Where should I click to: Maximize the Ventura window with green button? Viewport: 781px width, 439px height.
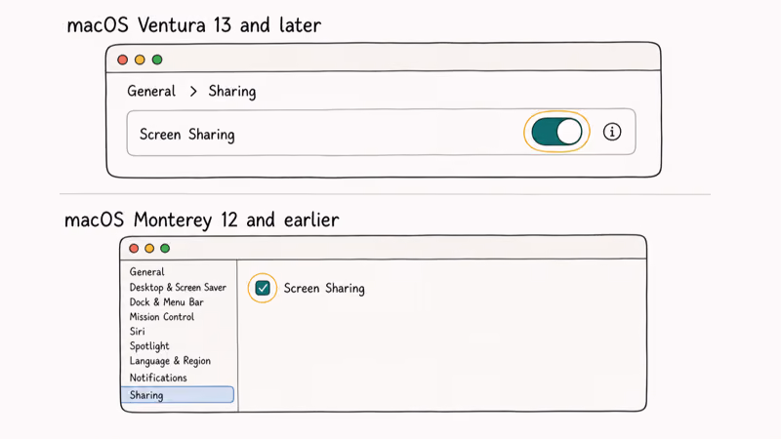point(157,60)
